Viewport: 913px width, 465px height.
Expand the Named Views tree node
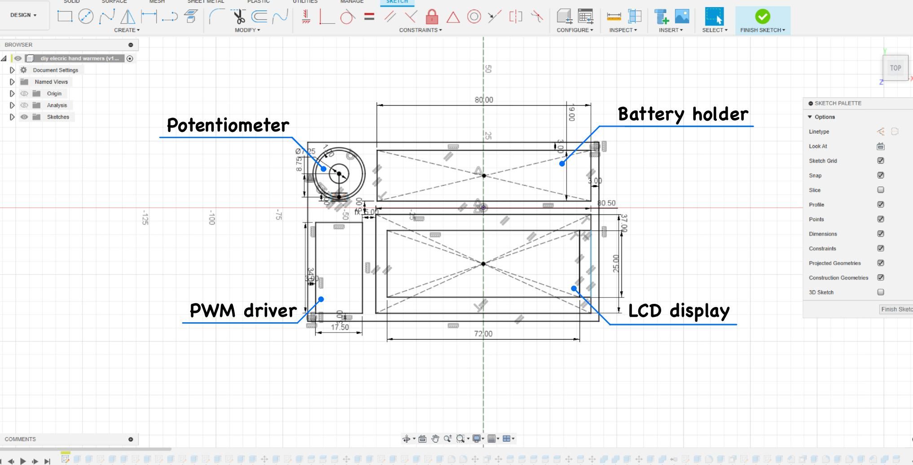coord(12,82)
